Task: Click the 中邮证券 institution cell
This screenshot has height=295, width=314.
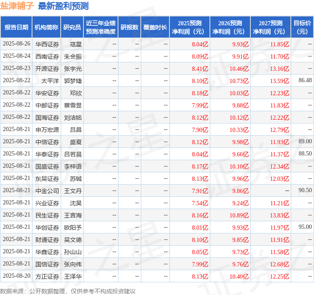Action: click(x=47, y=105)
